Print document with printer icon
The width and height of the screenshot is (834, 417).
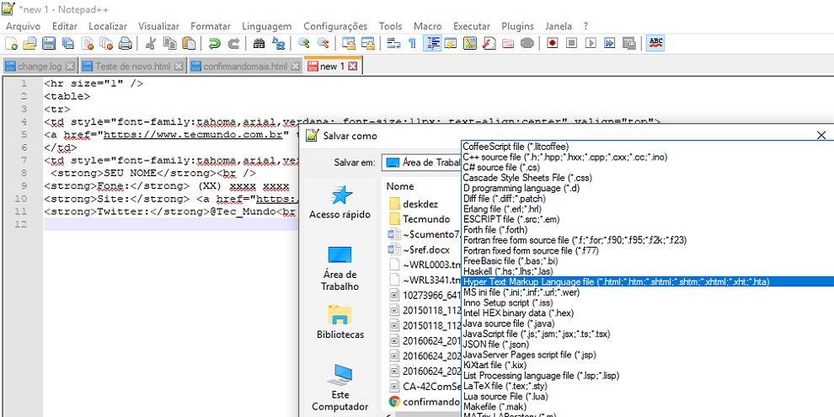[x=126, y=44]
